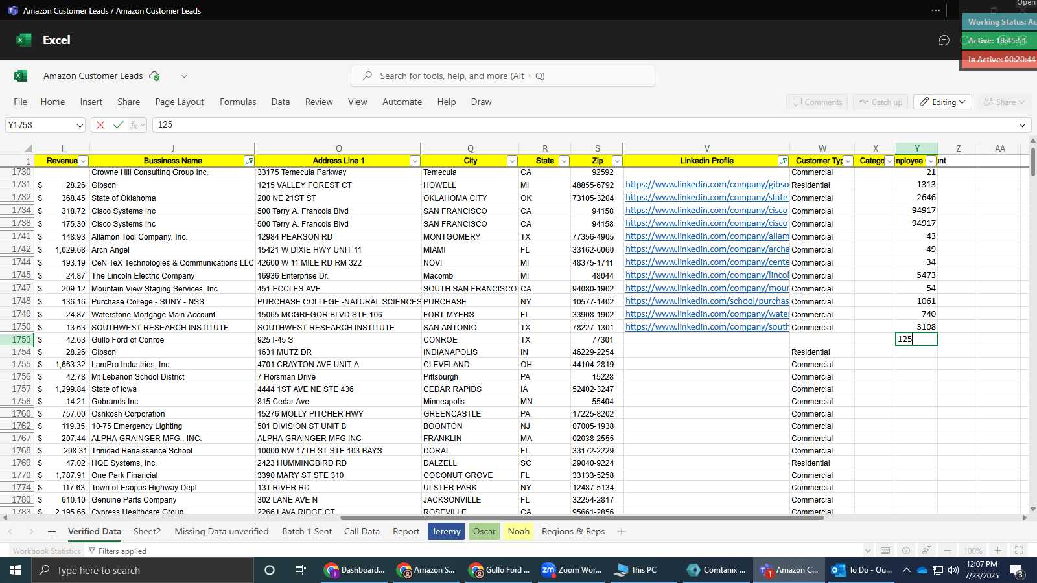Viewport: 1037px width, 583px height.
Task: Switch to Zoom Workplace taskbar app
Action: pos(572,570)
